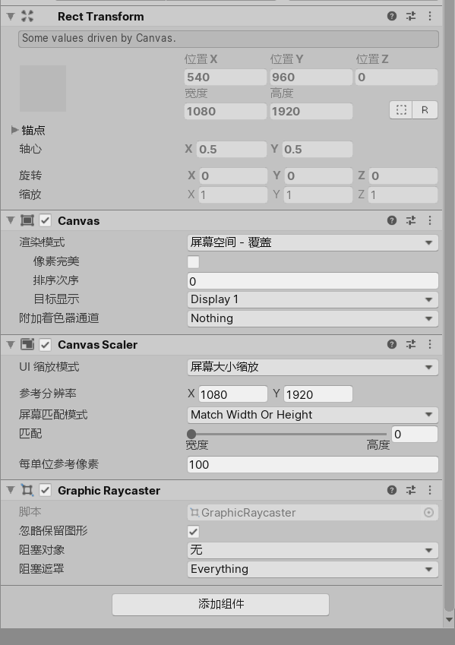This screenshot has width=455, height=645.
Task: Disable the Graphic Raycaster component checkbox
Action: [46, 490]
